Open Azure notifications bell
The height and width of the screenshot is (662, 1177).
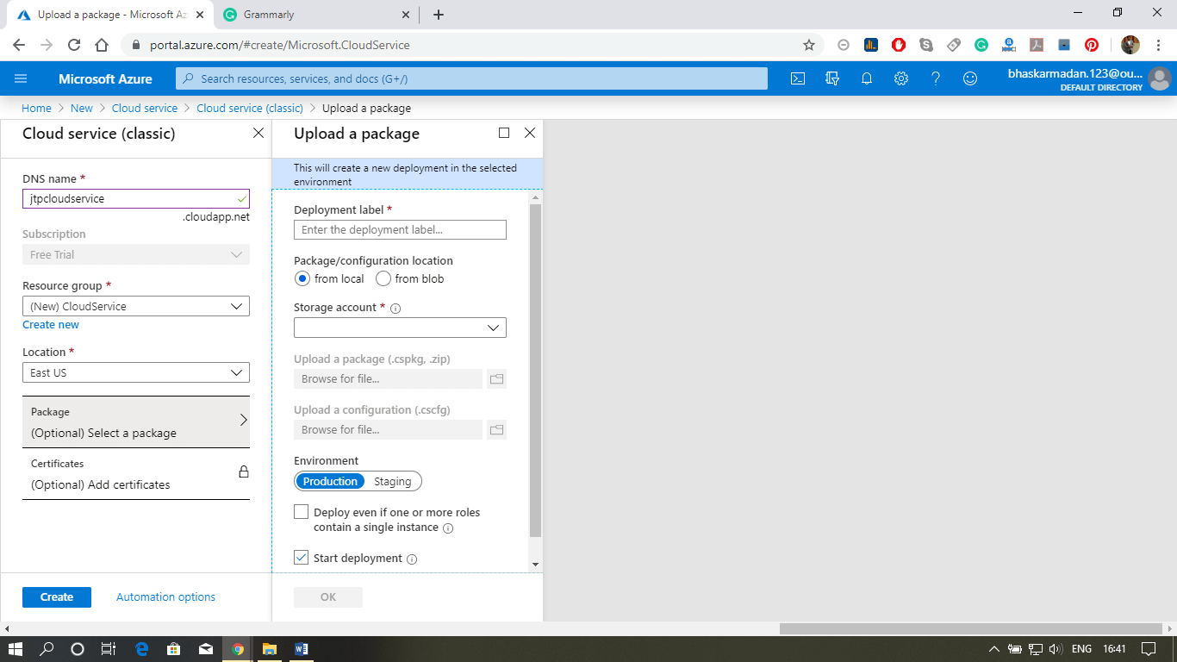[867, 78]
